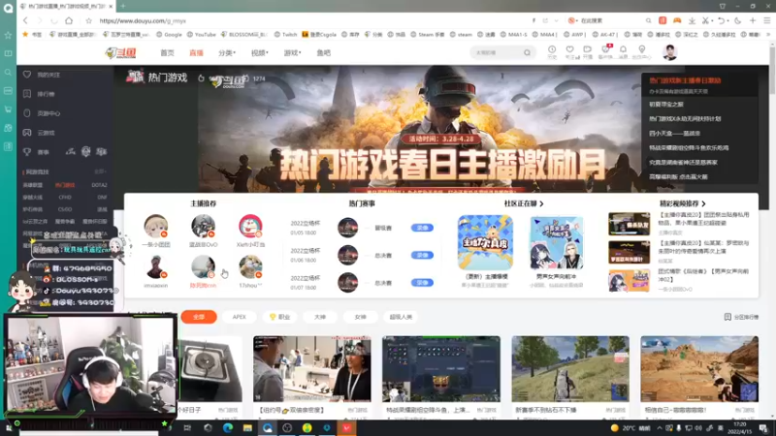Open the browser home page button
Image resolution: width=776 pixels, height=436 pixels.
pos(69,20)
